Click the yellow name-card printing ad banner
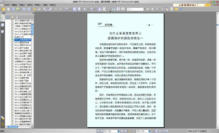 (x=192, y=5)
